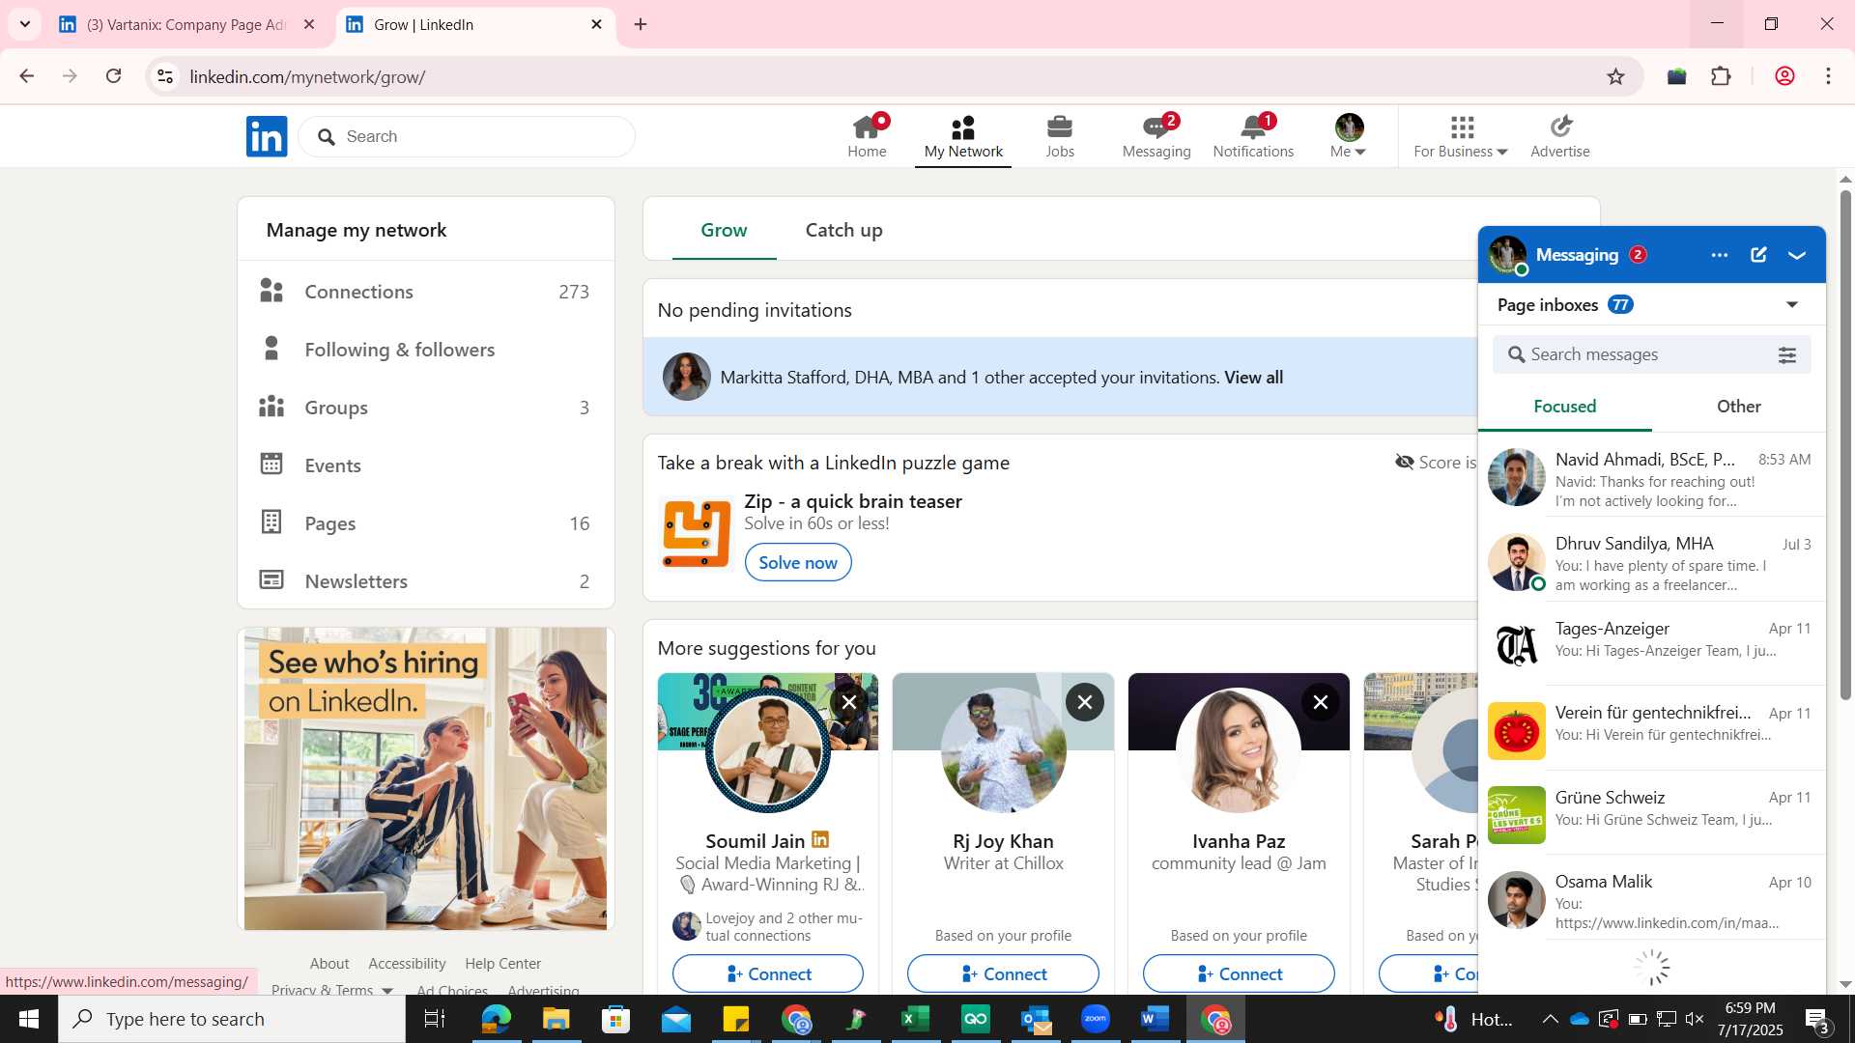
Task: Click the LinkedIn logo
Action: pos(267,136)
